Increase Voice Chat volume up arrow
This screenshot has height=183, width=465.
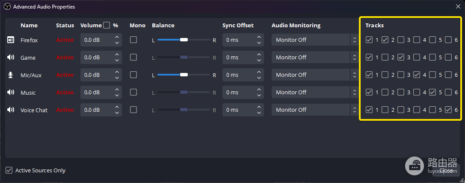(x=117, y=107)
